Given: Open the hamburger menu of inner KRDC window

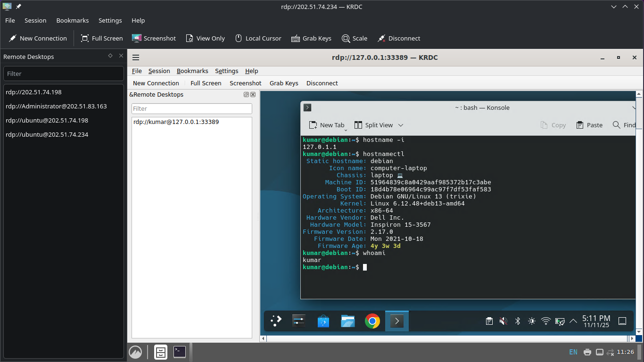Looking at the screenshot, I should click(136, 58).
